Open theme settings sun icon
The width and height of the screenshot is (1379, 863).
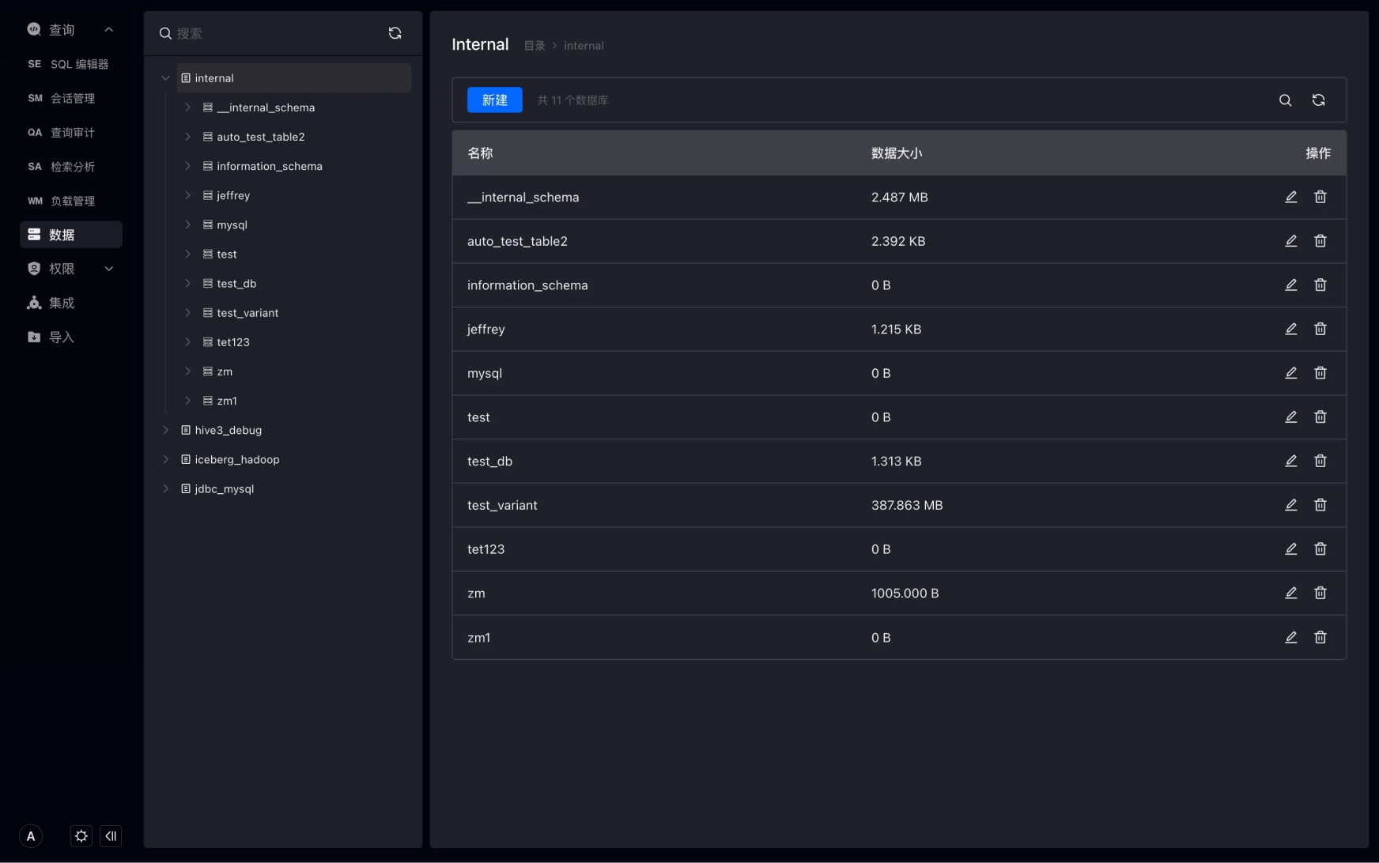point(81,836)
